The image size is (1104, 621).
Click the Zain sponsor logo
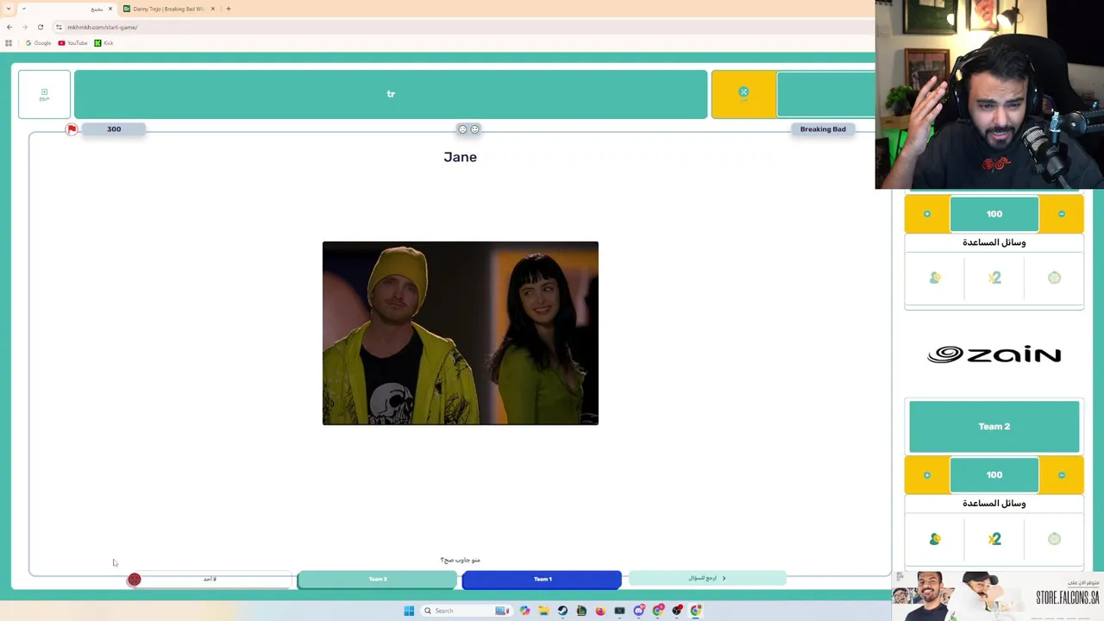click(994, 354)
